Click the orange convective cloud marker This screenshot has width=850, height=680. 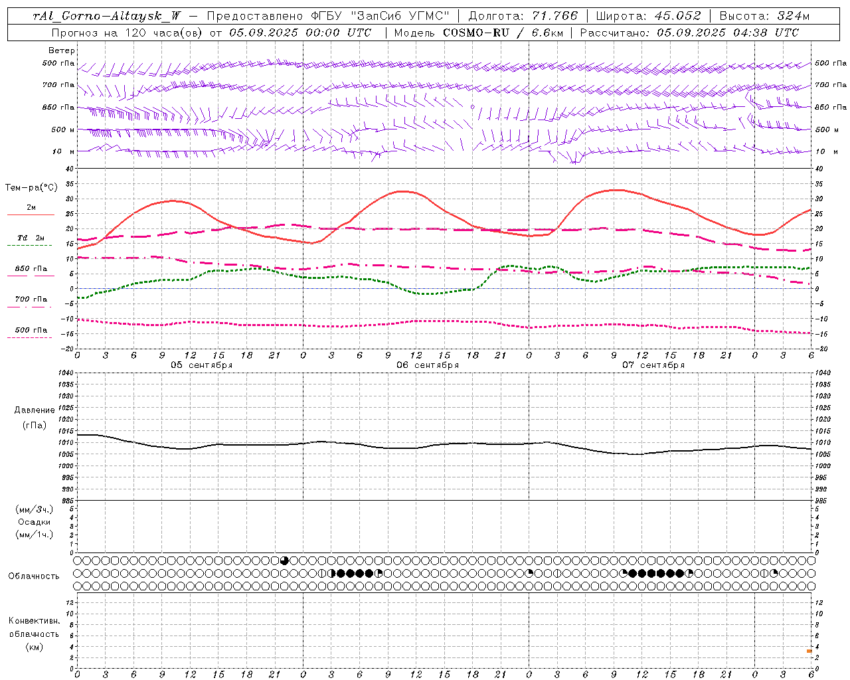click(809, 651)
